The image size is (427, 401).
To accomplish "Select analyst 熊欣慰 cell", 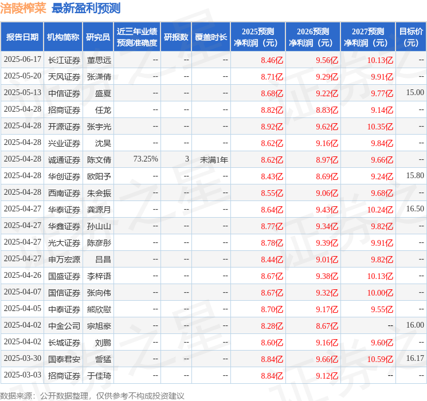I will tap(99, 309).
